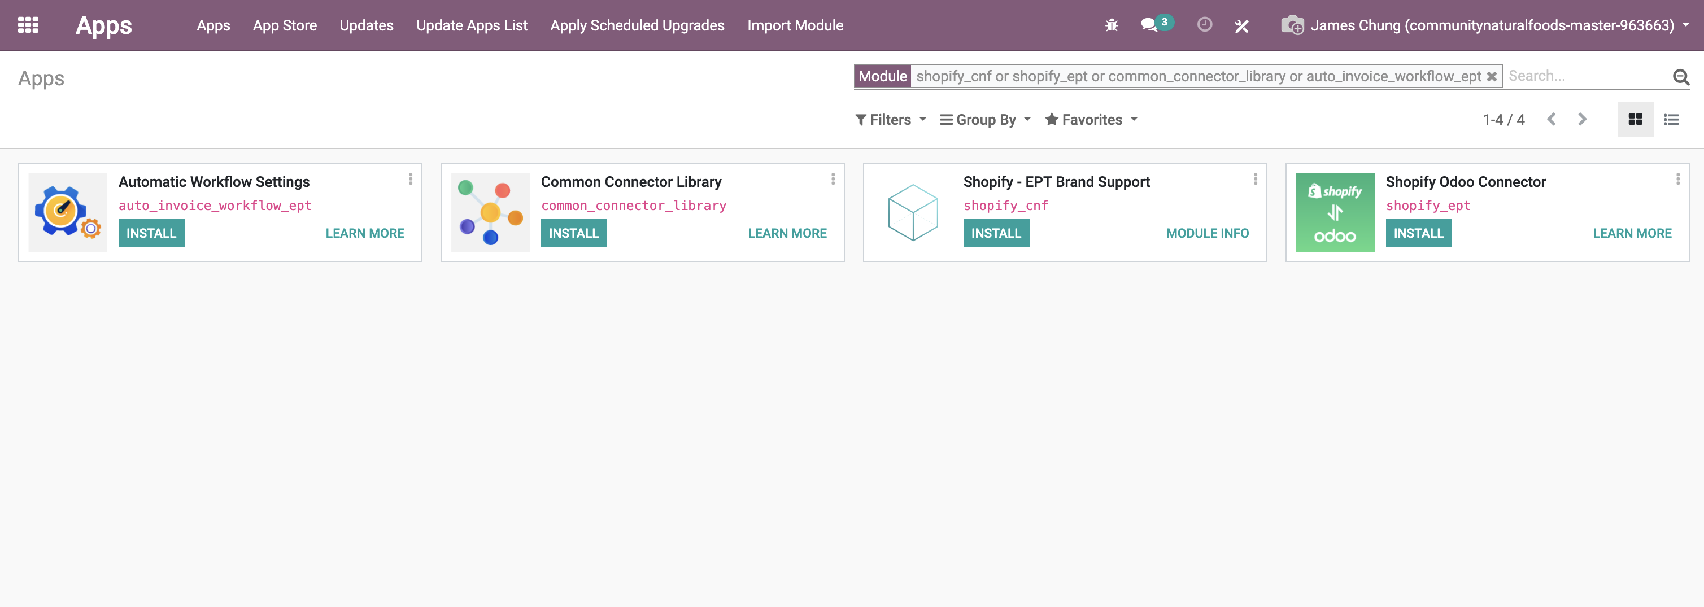This screenshot has width=1704, height=607.
Task: Open kebab menu on Shopify Odoo Connector card
Action: tap(1677, 179)
